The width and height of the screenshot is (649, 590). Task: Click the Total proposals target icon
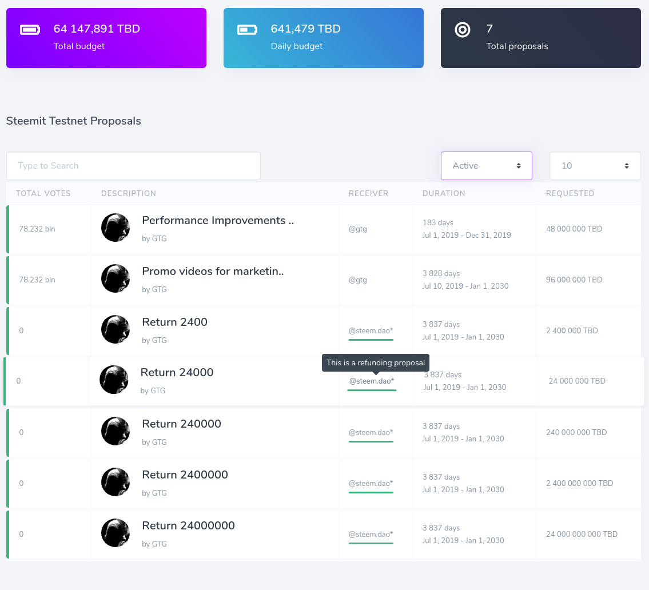tap(463, 30)
